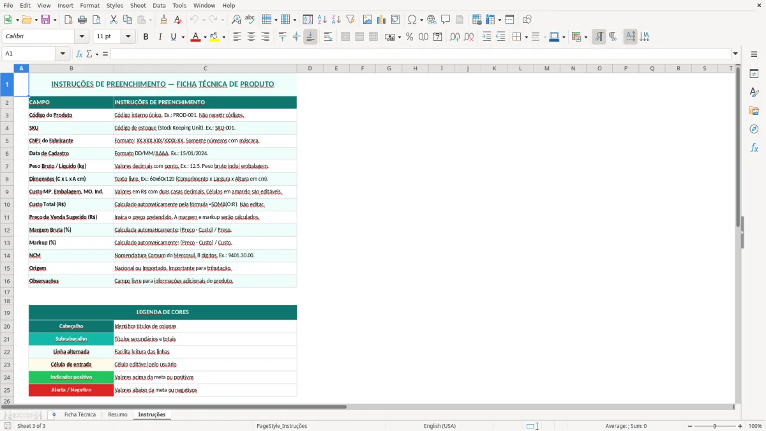This screenshot has width=766, height=431.
Task: Insert a hyperlink via the globe icon
Action: tap(432, 20)
